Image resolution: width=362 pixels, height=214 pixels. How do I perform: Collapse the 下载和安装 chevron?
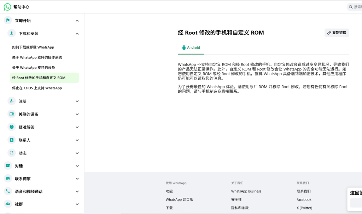[x=77, y=33]
